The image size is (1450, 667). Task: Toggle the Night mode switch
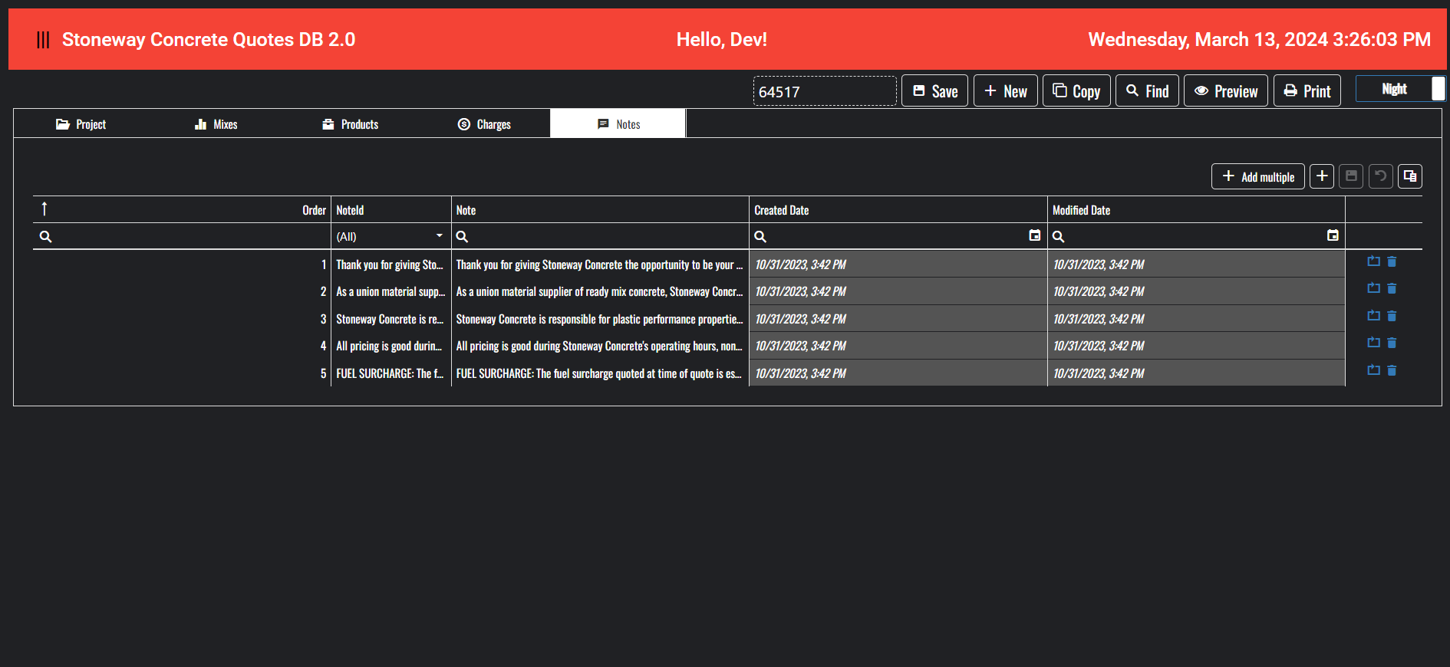1400,89
